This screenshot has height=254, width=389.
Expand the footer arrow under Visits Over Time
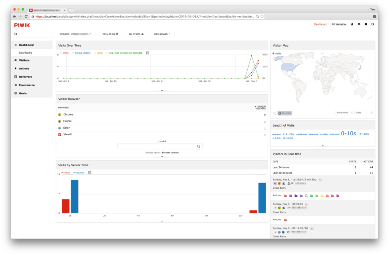(162, 90)
